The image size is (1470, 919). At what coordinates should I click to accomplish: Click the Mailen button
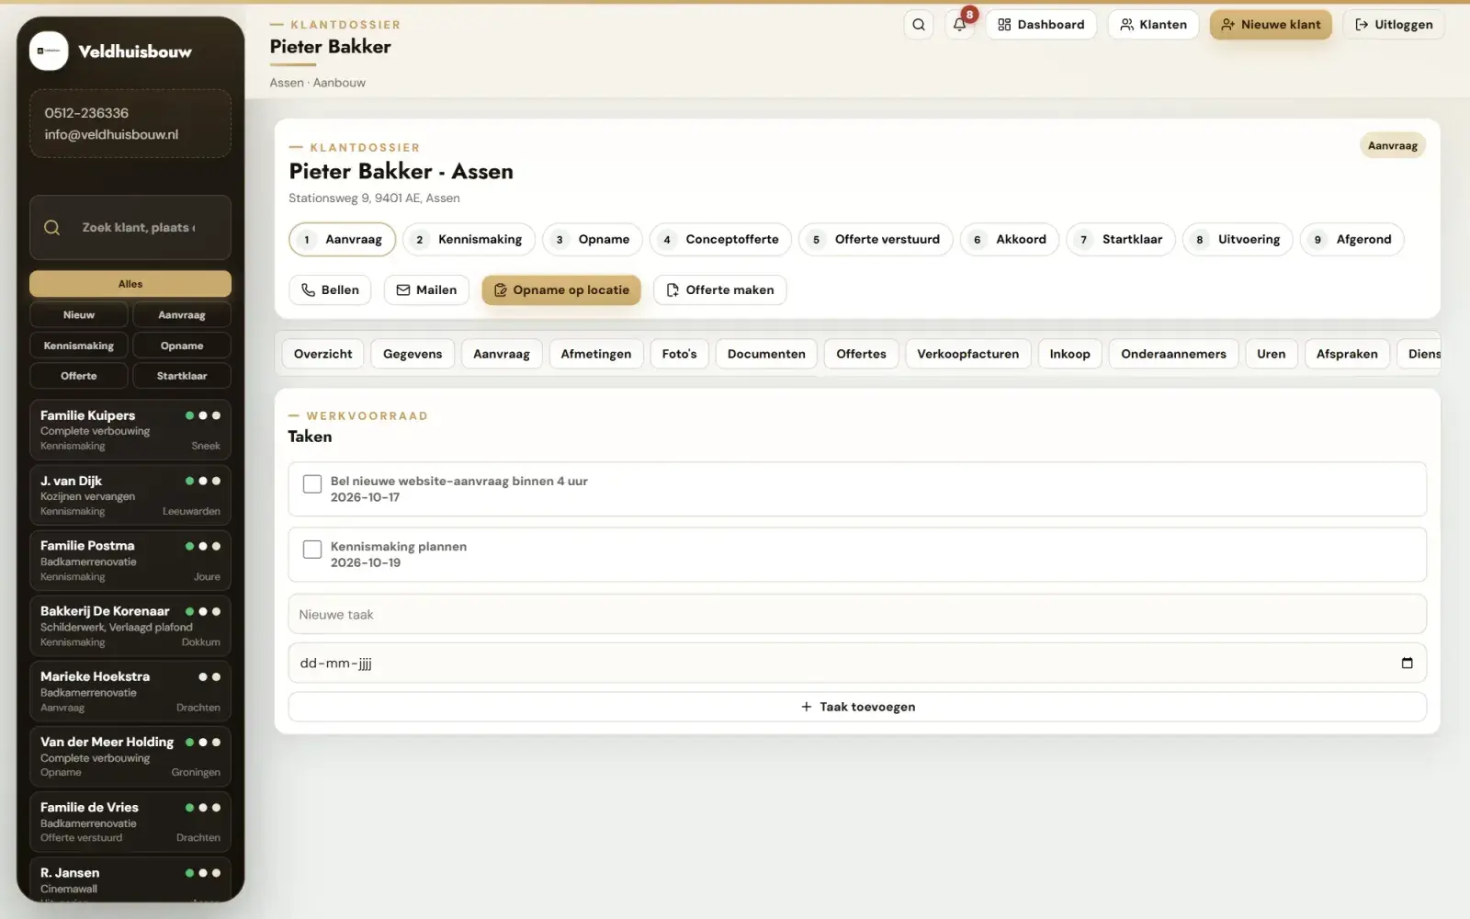tap(426, 289)
